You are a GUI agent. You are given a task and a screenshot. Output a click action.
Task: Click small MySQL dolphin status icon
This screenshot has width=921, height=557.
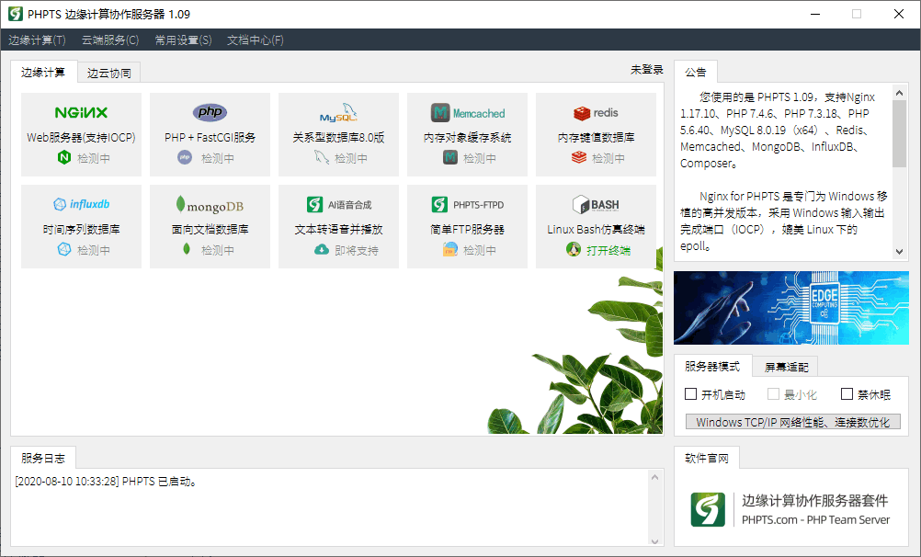point(322,157)
